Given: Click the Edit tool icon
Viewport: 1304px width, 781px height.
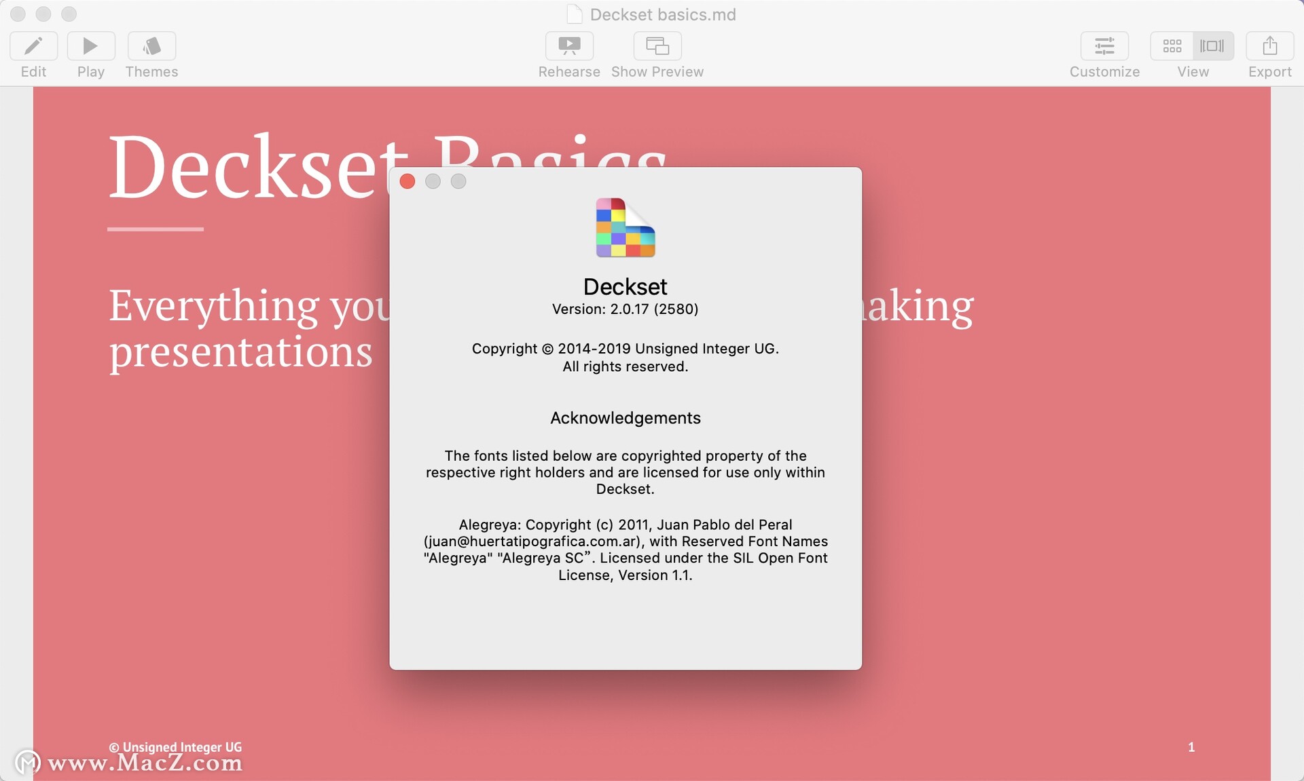Looking at the screenshot, I should pyautogui.click(x=33, y=45).
